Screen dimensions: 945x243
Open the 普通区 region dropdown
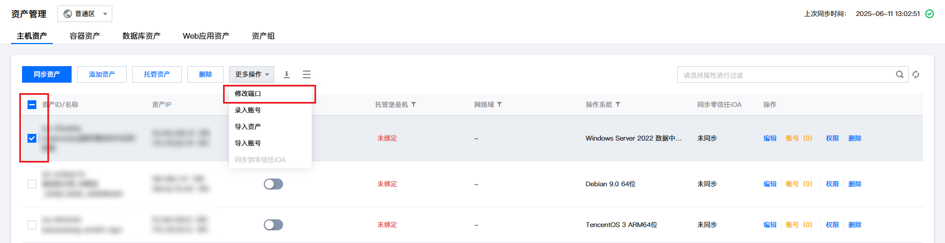pos(85,14)
